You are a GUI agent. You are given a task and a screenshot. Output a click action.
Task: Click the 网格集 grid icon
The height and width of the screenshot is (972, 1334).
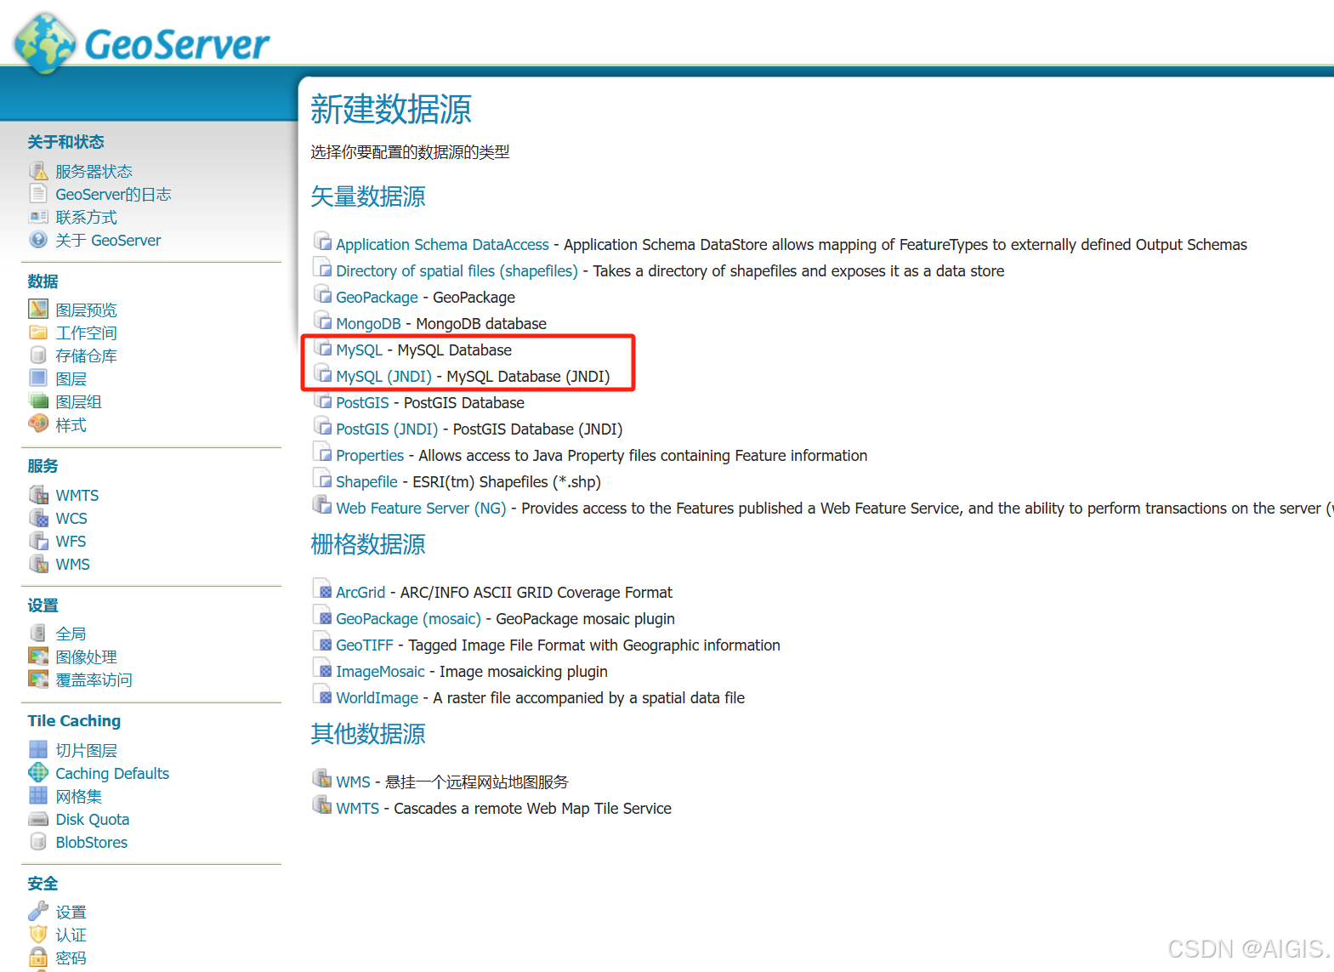point(38,796)
